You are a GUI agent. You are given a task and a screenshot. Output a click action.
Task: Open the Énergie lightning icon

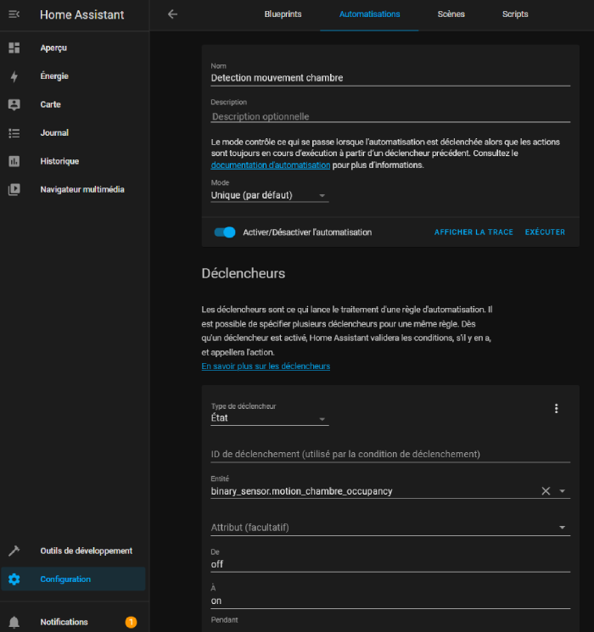[14, 76]
